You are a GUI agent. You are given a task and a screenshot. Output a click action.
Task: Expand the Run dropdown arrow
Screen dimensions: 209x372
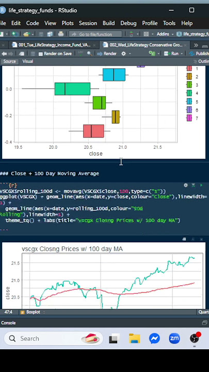[182, 54]
